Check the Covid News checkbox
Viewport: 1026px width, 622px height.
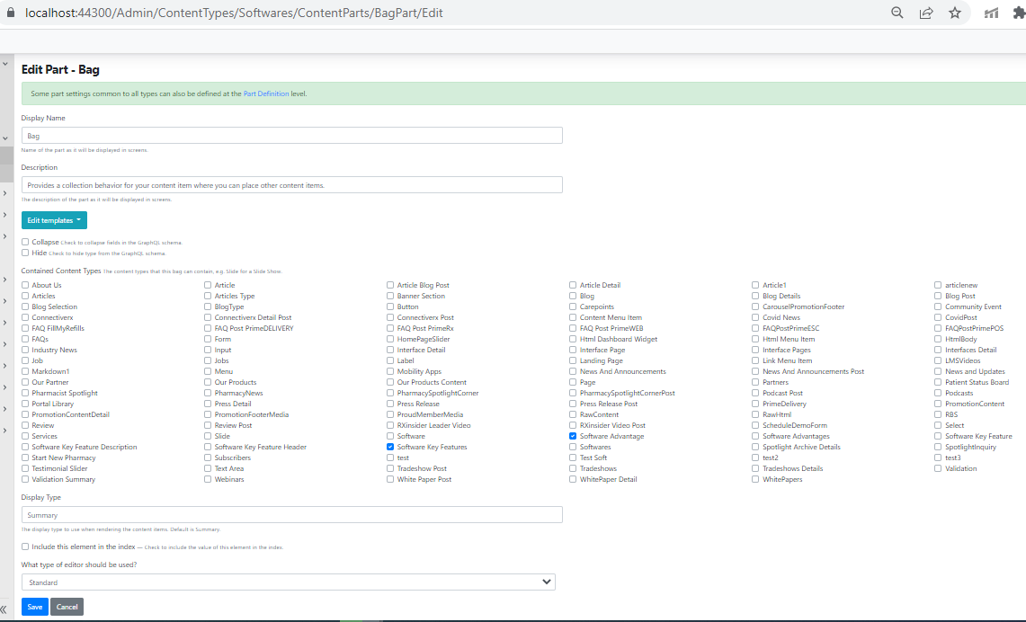pyautogui.click(x=755, y=317)
